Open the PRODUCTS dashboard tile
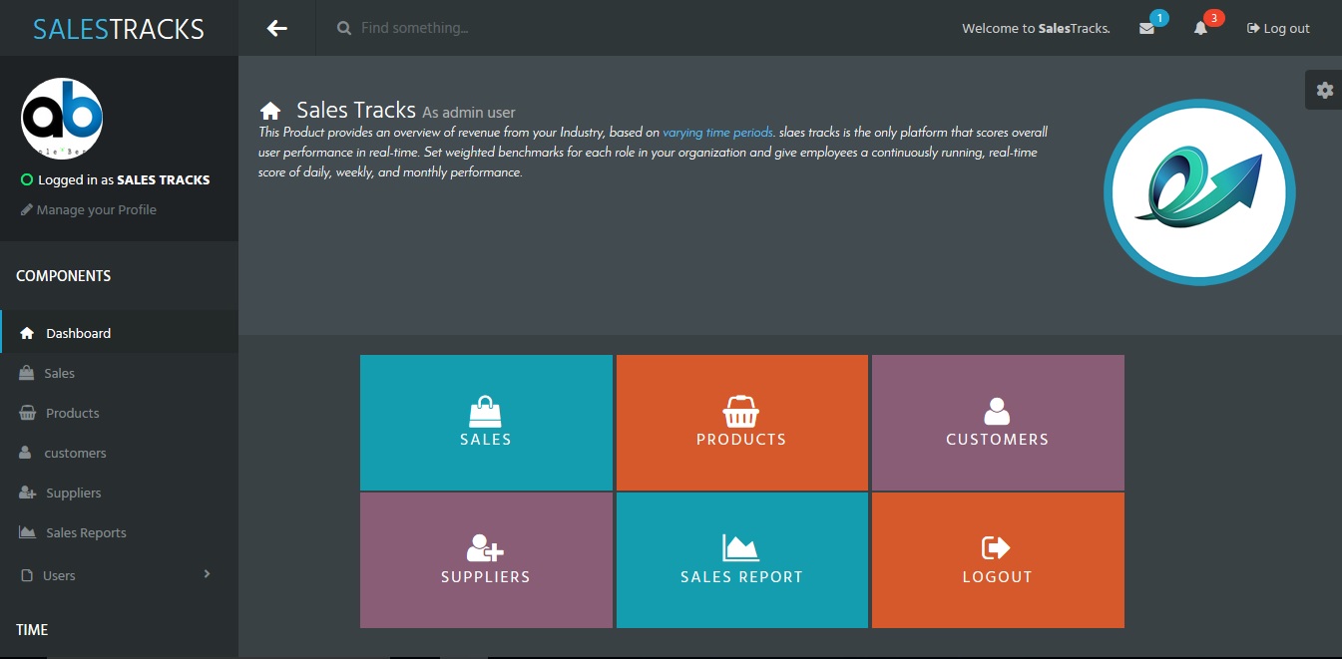This screenshot has width=1342, height=659. point(741,423)
